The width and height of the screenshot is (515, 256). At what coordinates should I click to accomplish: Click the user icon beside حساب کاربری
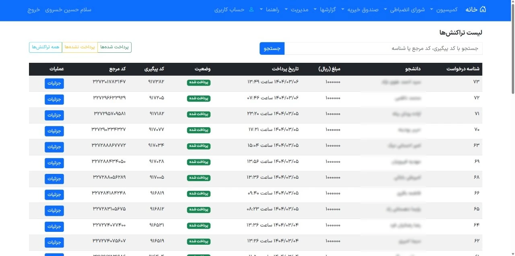[x=251, y=9]
